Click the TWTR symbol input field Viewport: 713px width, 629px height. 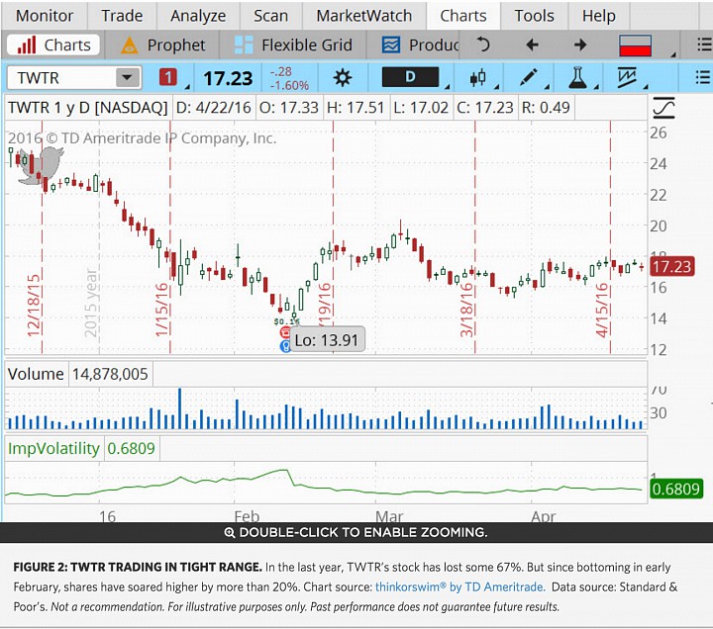[x=61, y=78]
